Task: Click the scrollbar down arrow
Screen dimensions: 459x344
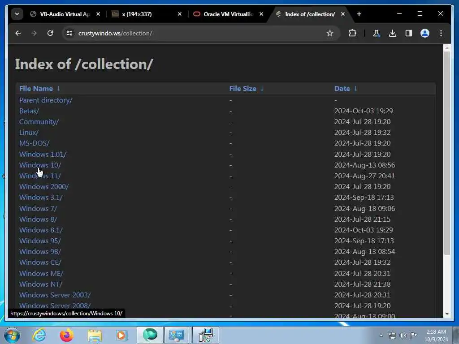Action: click(x=447, y=314)
